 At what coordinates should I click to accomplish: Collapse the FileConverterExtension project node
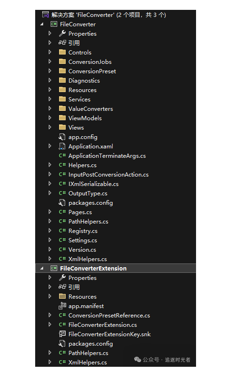42,268
